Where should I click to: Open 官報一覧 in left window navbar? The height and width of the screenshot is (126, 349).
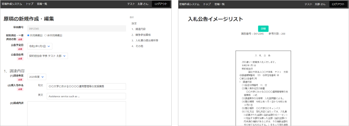[42, 4]
